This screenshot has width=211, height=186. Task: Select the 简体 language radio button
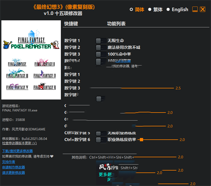coord(131,9)
